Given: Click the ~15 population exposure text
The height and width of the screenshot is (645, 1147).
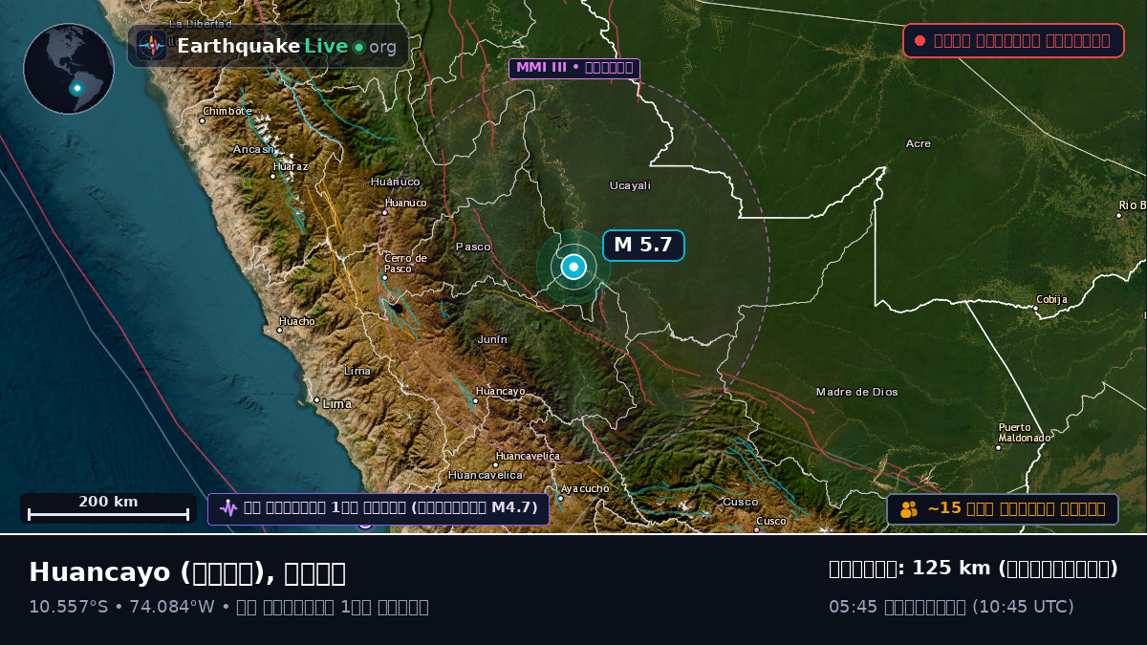Looking at the screenshot, I should tap(1016, 509).
